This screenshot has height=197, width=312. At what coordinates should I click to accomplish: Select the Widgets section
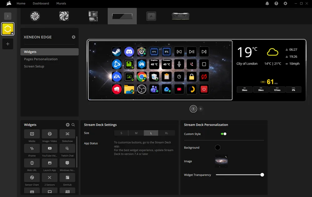click(x=50, y=52)
